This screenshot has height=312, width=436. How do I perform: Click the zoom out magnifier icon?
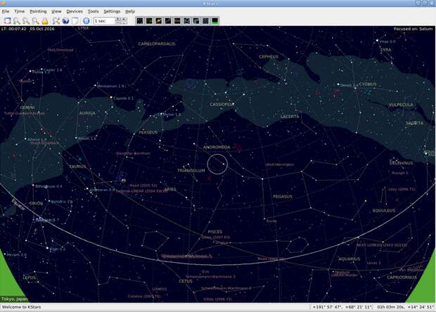[x=26, y=21]
